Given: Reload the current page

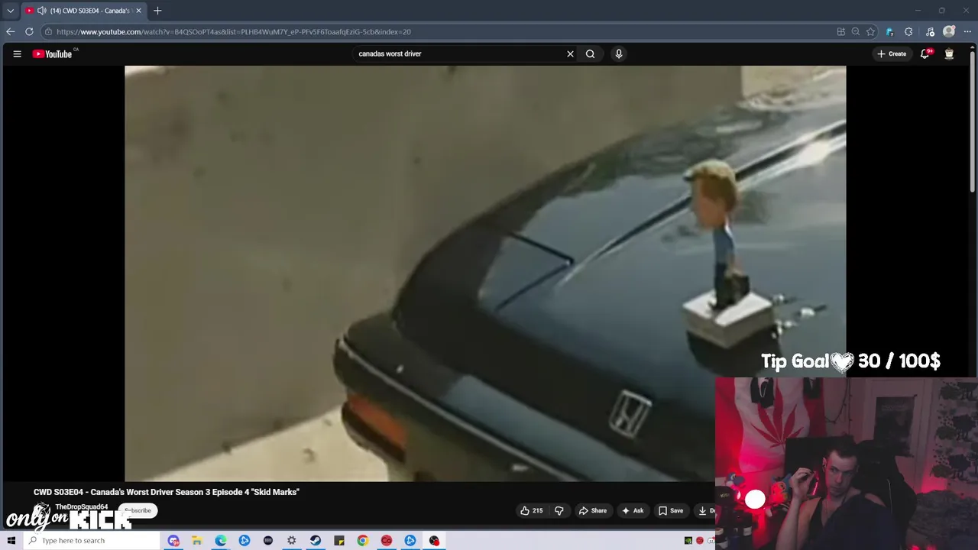Looking at the screenshot, I should coord(29,31).
